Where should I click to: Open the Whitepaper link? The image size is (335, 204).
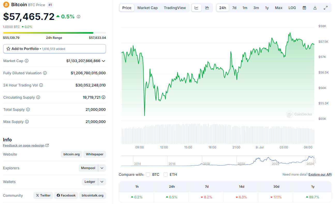click(95, 154)
